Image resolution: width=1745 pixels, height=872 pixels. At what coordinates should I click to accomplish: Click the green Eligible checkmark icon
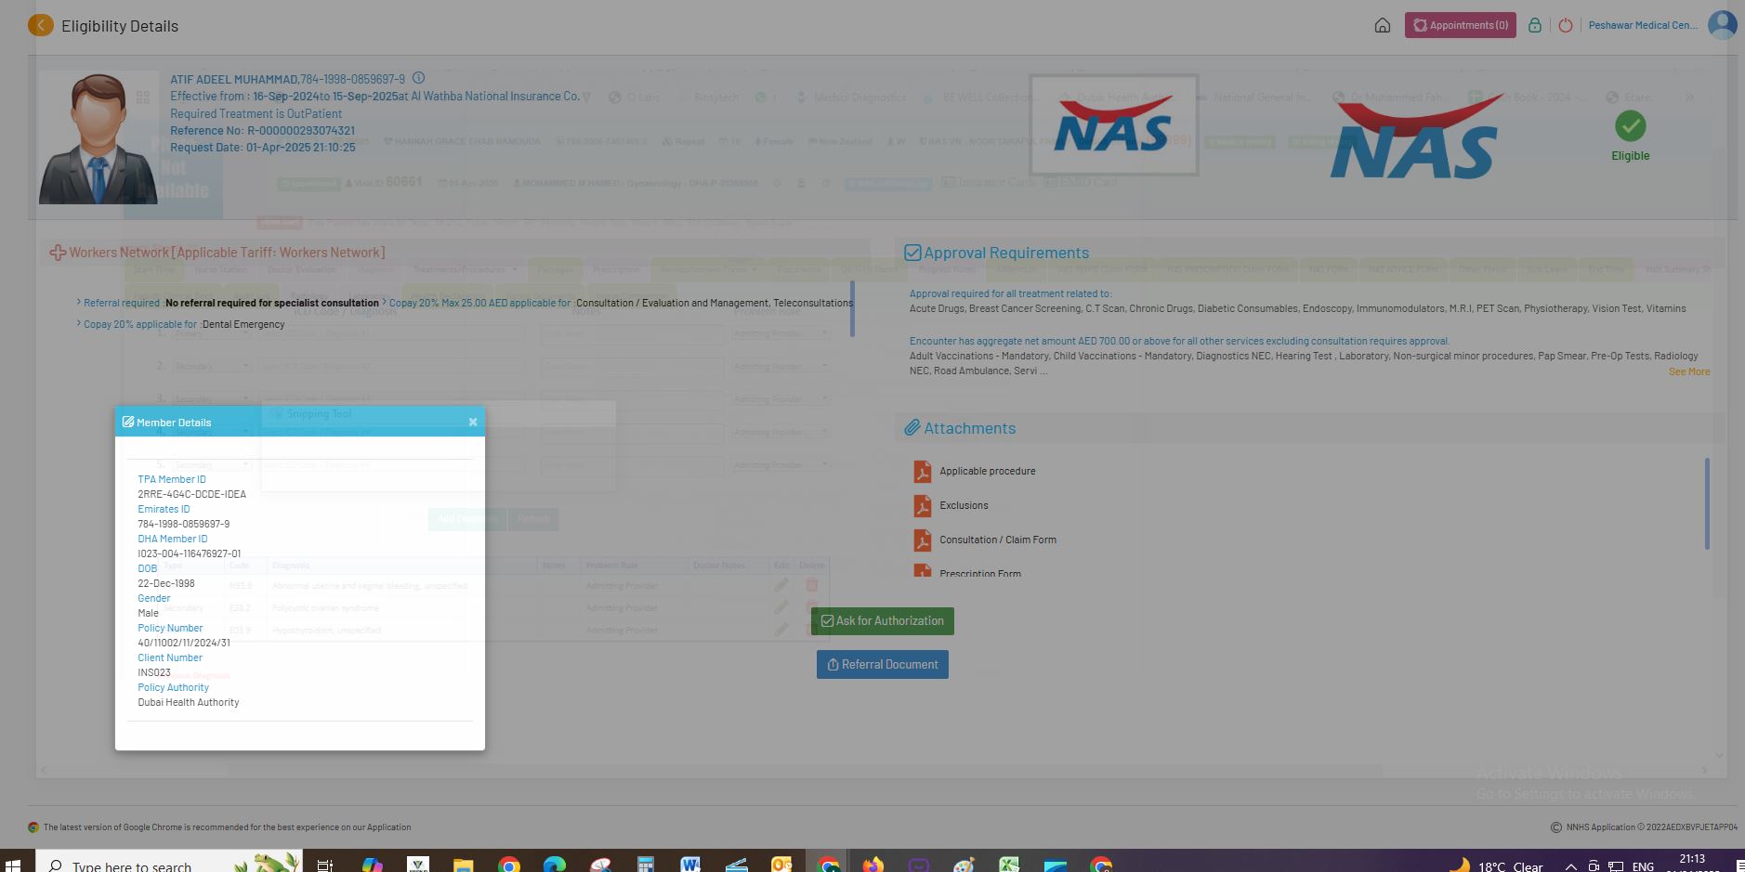[1630, 125]
